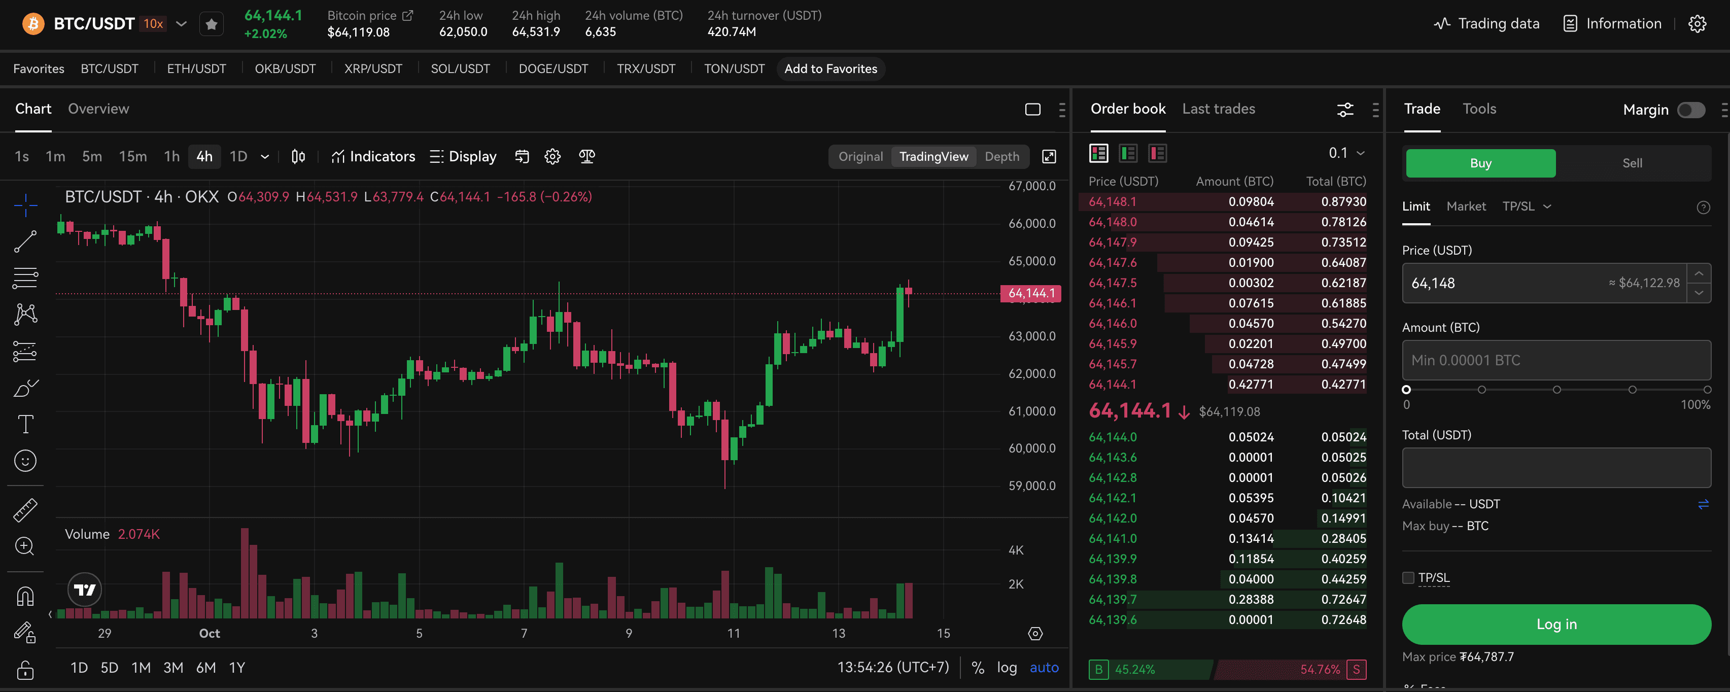1730x692 pixels.
Task: Click the chart trade history icon
Action: pos(522,157)
